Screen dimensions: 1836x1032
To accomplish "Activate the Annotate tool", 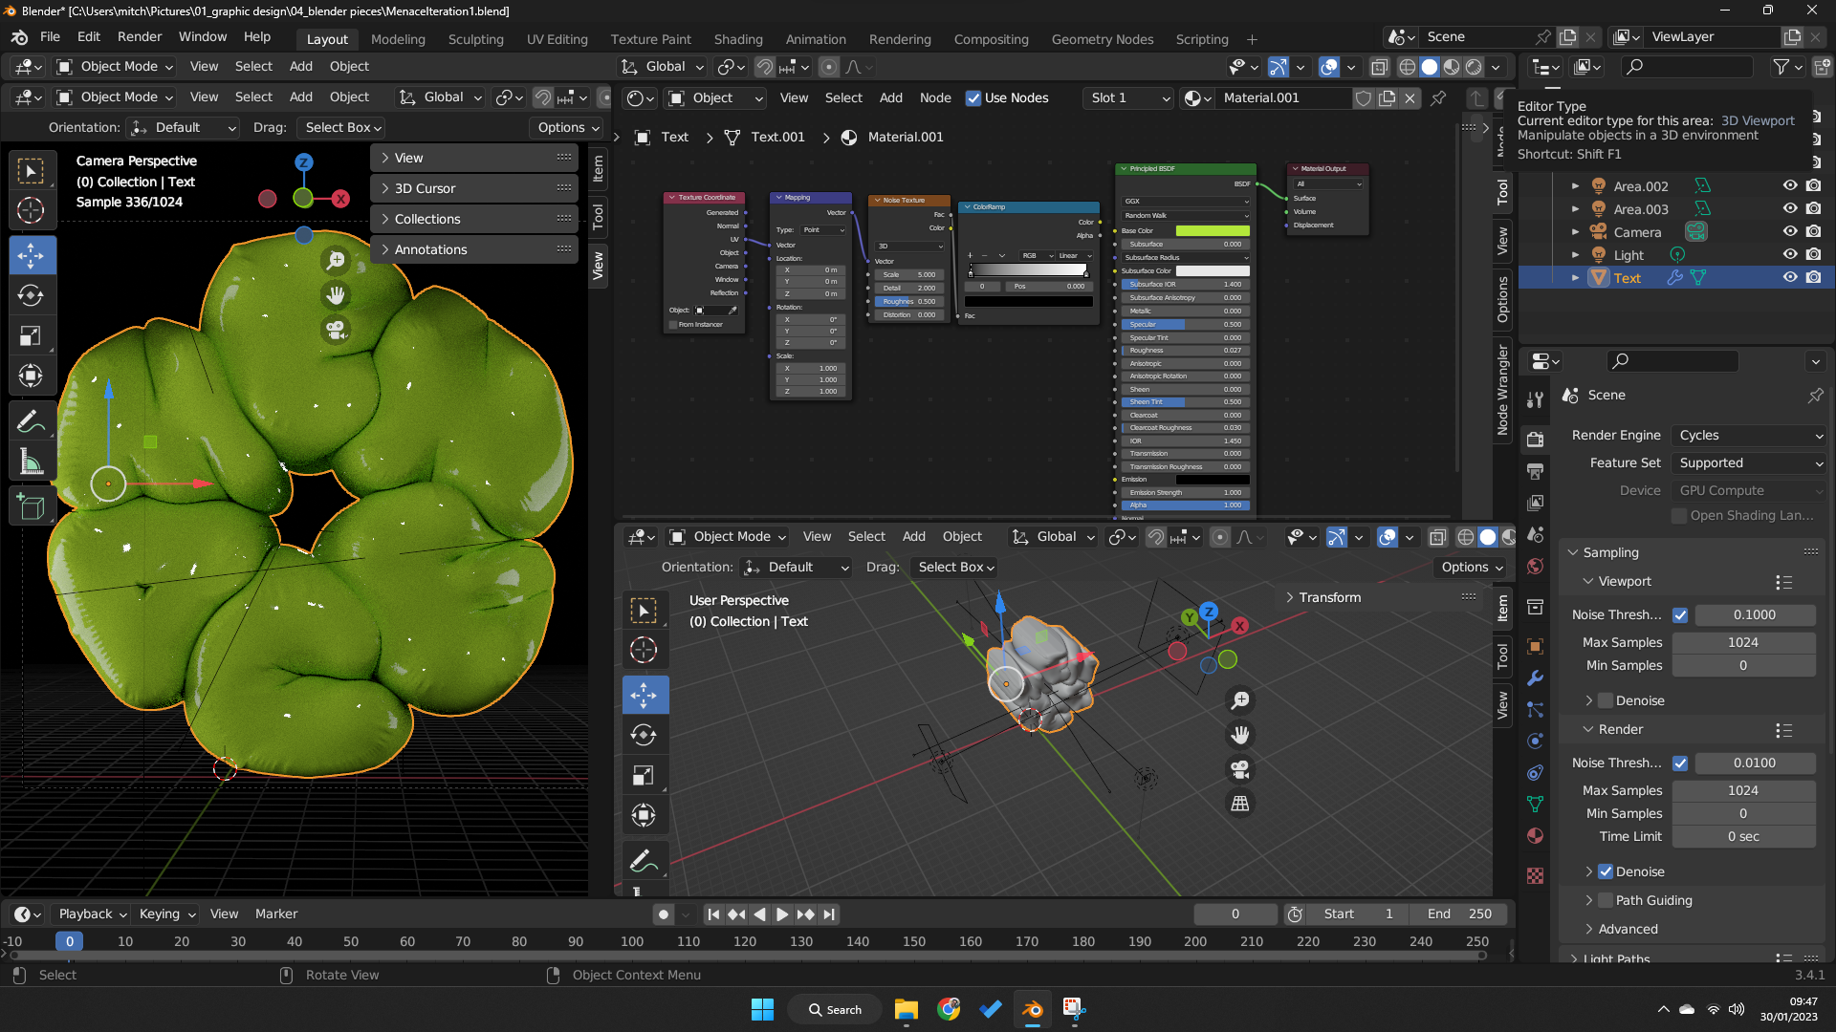I will [x=33, y=420].
